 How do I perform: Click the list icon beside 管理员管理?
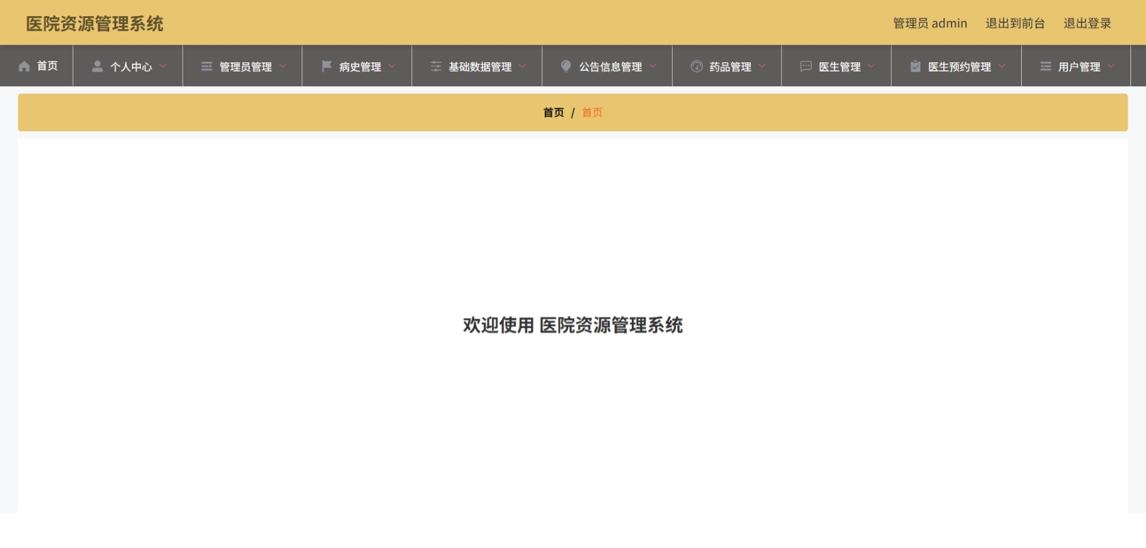(x=207, y=66)
